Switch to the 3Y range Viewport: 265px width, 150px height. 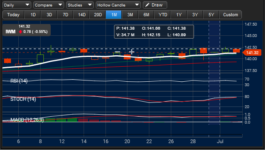click(195, 15)
